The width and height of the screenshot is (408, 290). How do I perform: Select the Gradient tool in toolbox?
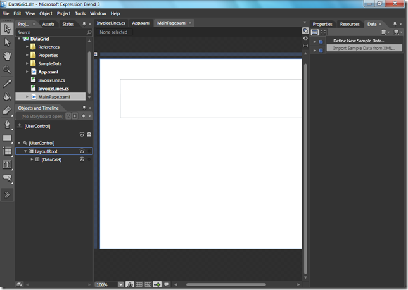pyautogui.click(x=7, y=110)
